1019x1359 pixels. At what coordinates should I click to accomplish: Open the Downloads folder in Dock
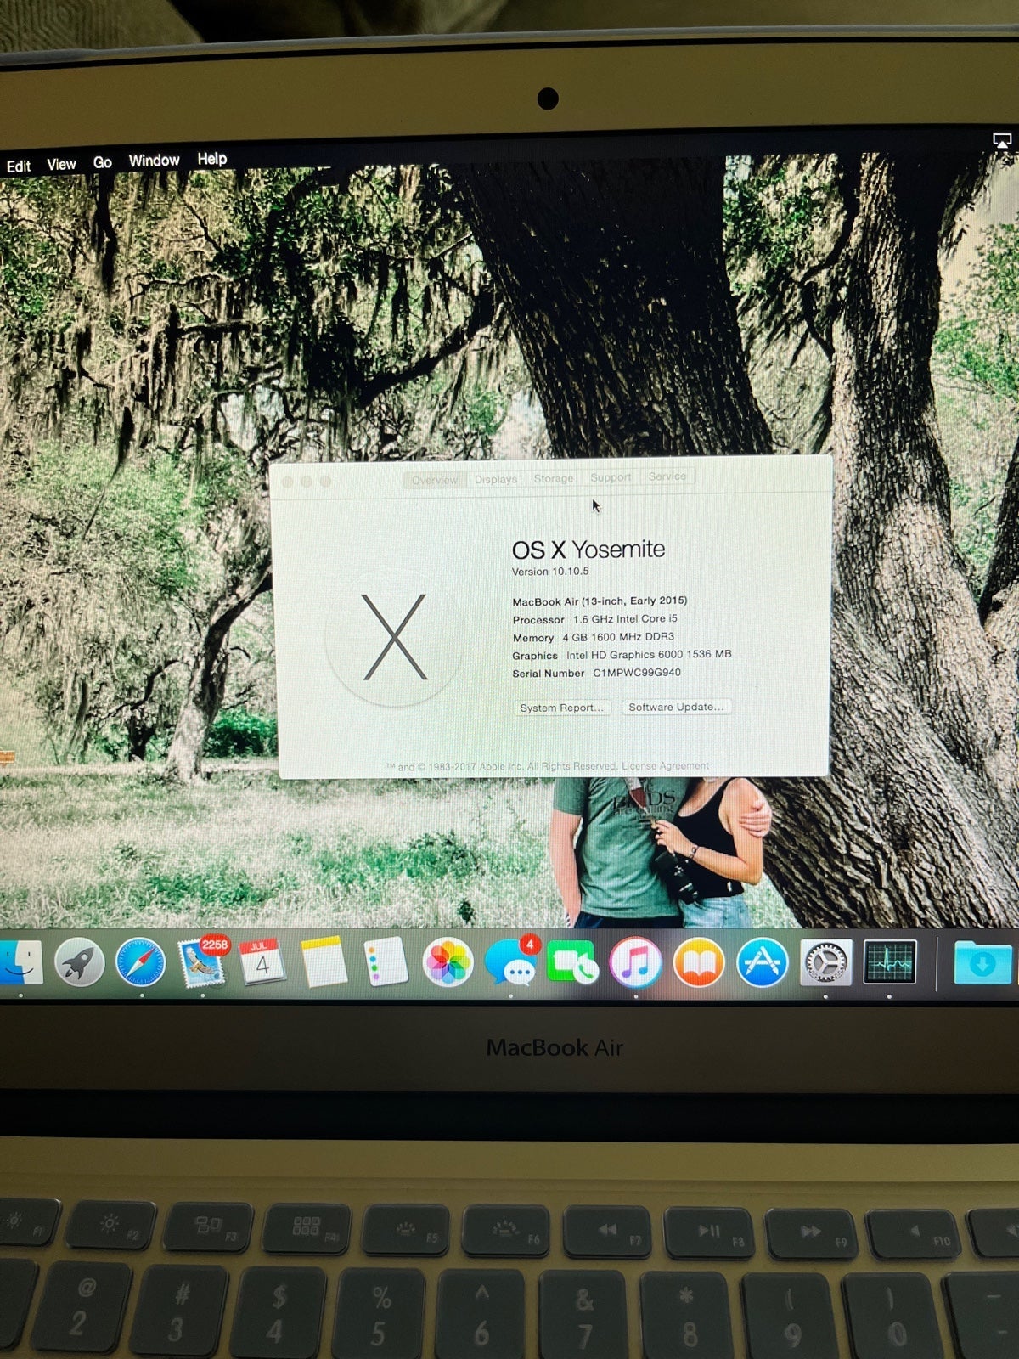982,962
